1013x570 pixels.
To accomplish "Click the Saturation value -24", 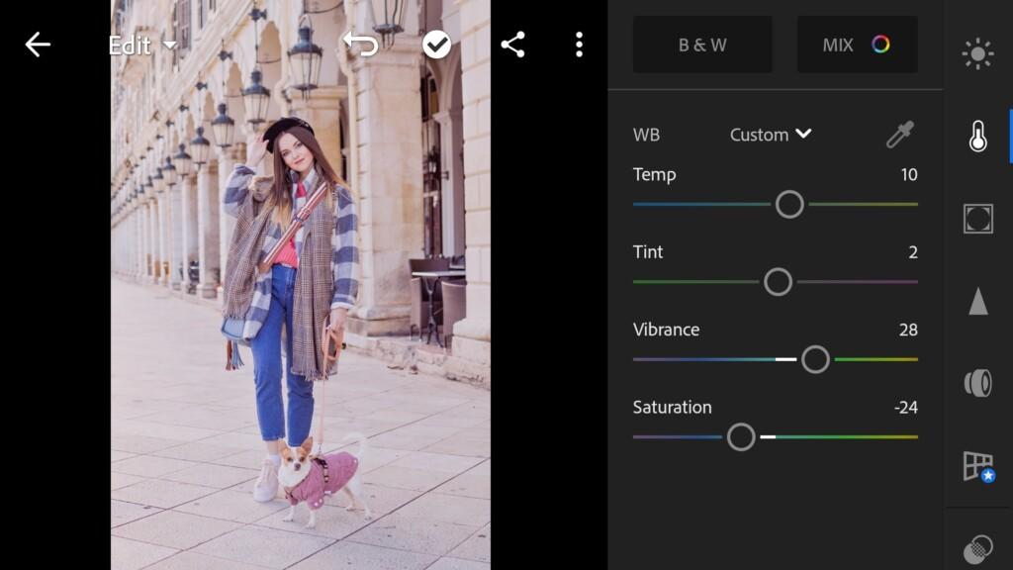I will 906,407.
